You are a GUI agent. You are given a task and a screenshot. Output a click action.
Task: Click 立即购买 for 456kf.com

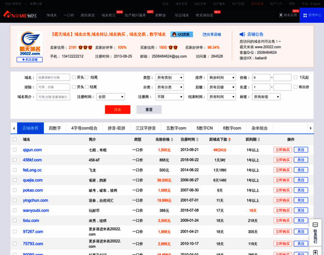(x=282, y=160)
